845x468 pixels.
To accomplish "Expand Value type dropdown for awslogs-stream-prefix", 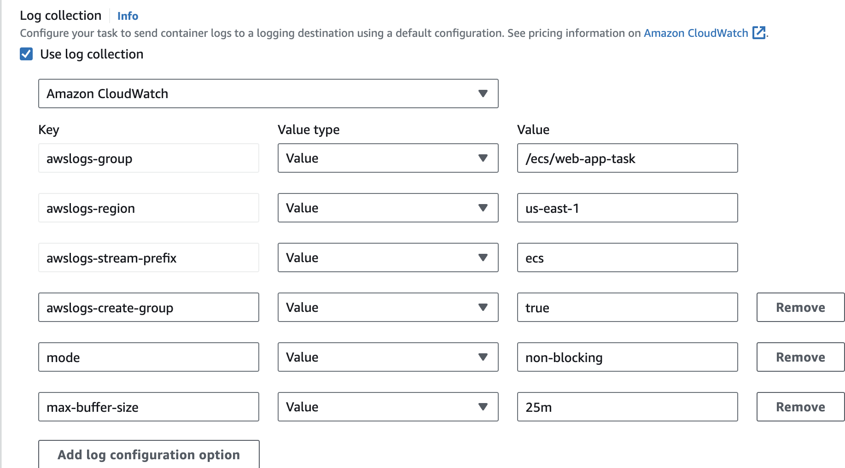I will (388, 257).
